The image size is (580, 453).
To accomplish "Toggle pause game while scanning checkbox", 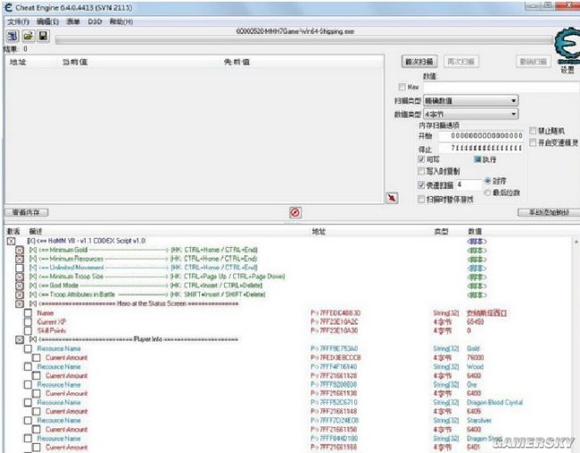I will [421, 200].
